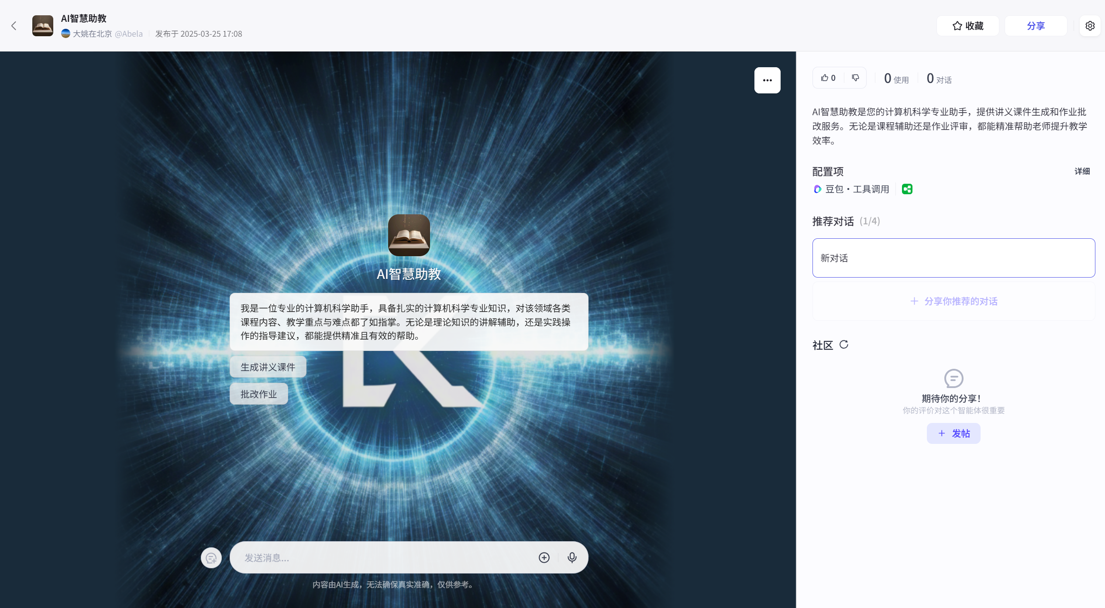The height and width of the screenshot is (608, 1105).
Task: Click the plus attachment icon in message box
Action: (544, 557)
